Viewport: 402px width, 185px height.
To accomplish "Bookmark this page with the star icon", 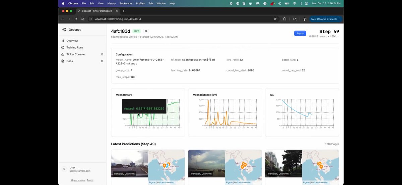I will (x=275, y=19).
